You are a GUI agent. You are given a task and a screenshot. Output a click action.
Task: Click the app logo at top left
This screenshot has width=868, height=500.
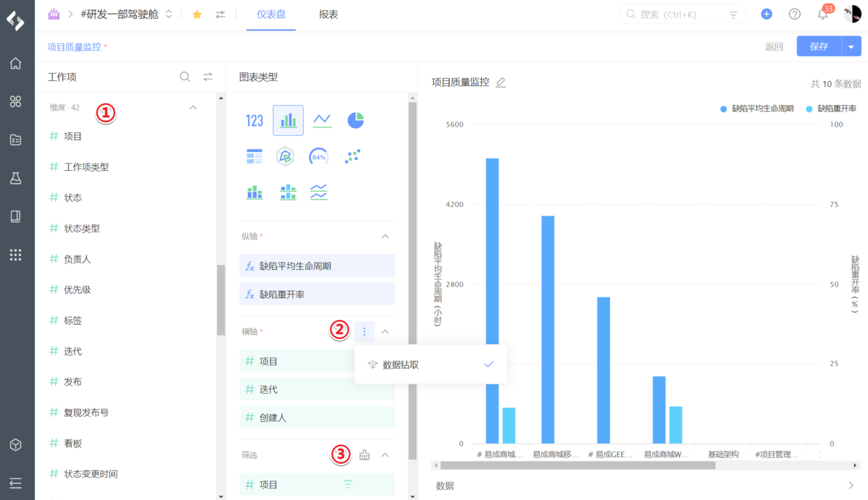tap(16, 20)
